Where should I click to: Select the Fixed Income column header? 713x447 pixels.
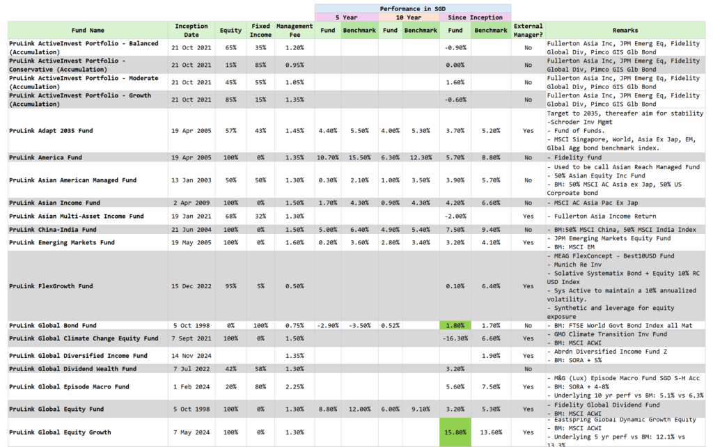click(x=260, y=31)
